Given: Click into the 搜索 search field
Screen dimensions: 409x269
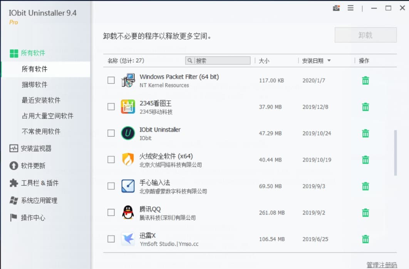Looking at the screenshot, I should 218,60.
